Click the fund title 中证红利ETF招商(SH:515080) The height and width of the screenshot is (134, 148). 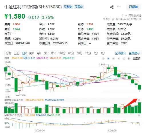coord(33,7)
